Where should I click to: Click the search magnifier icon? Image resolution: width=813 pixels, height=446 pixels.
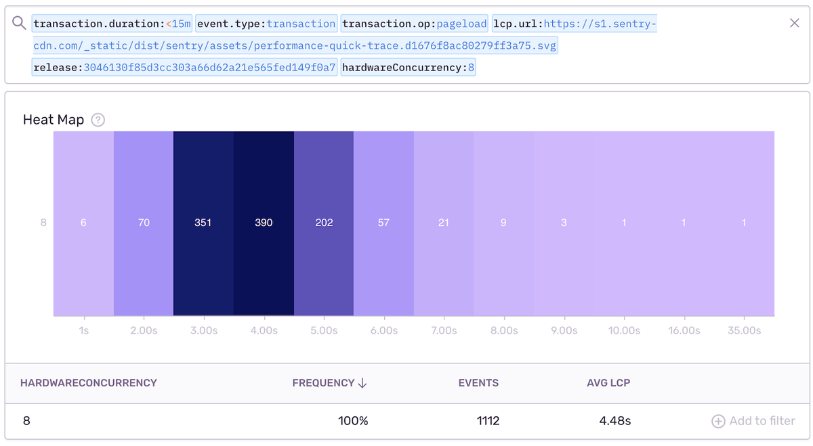18,22
